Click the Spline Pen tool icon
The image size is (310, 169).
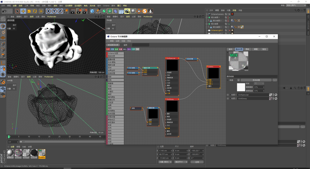[98, 11]
